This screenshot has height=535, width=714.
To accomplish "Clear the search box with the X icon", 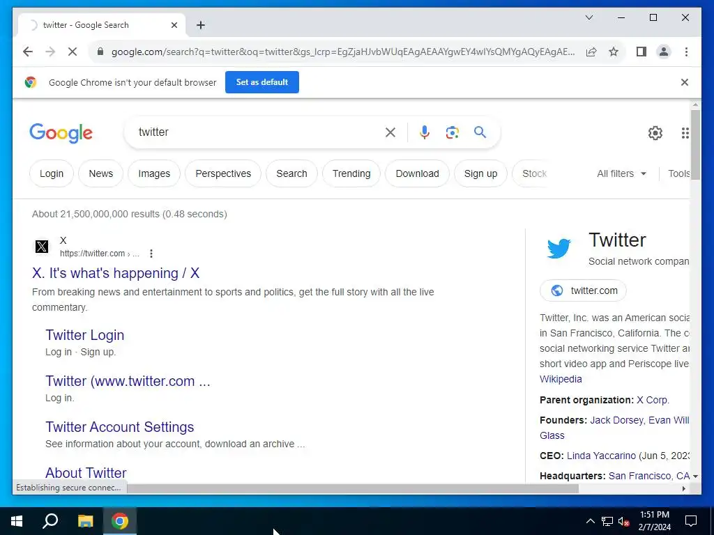I will click(x=390, y=132).
